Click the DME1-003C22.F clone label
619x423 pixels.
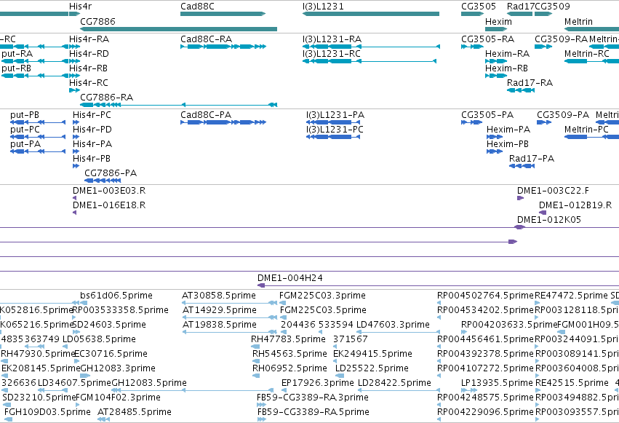tap(553, 191)
